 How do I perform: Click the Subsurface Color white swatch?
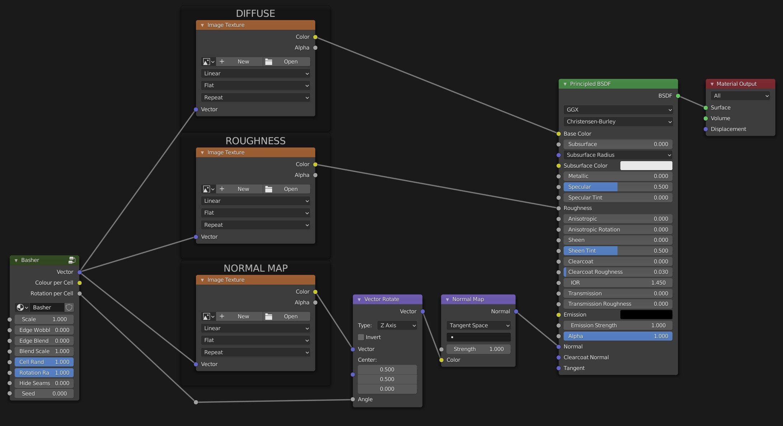coord(646,166)
